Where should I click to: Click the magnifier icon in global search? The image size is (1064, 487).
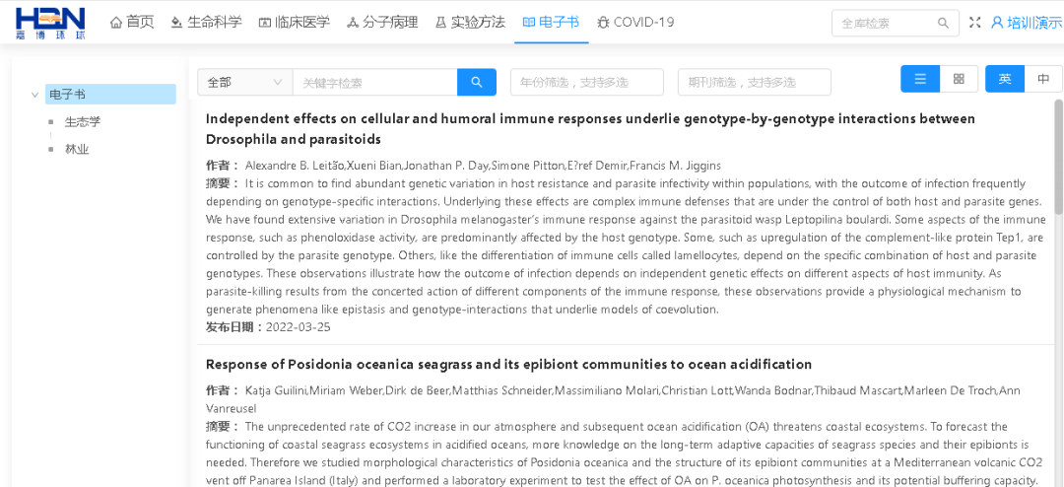(943, 23)
